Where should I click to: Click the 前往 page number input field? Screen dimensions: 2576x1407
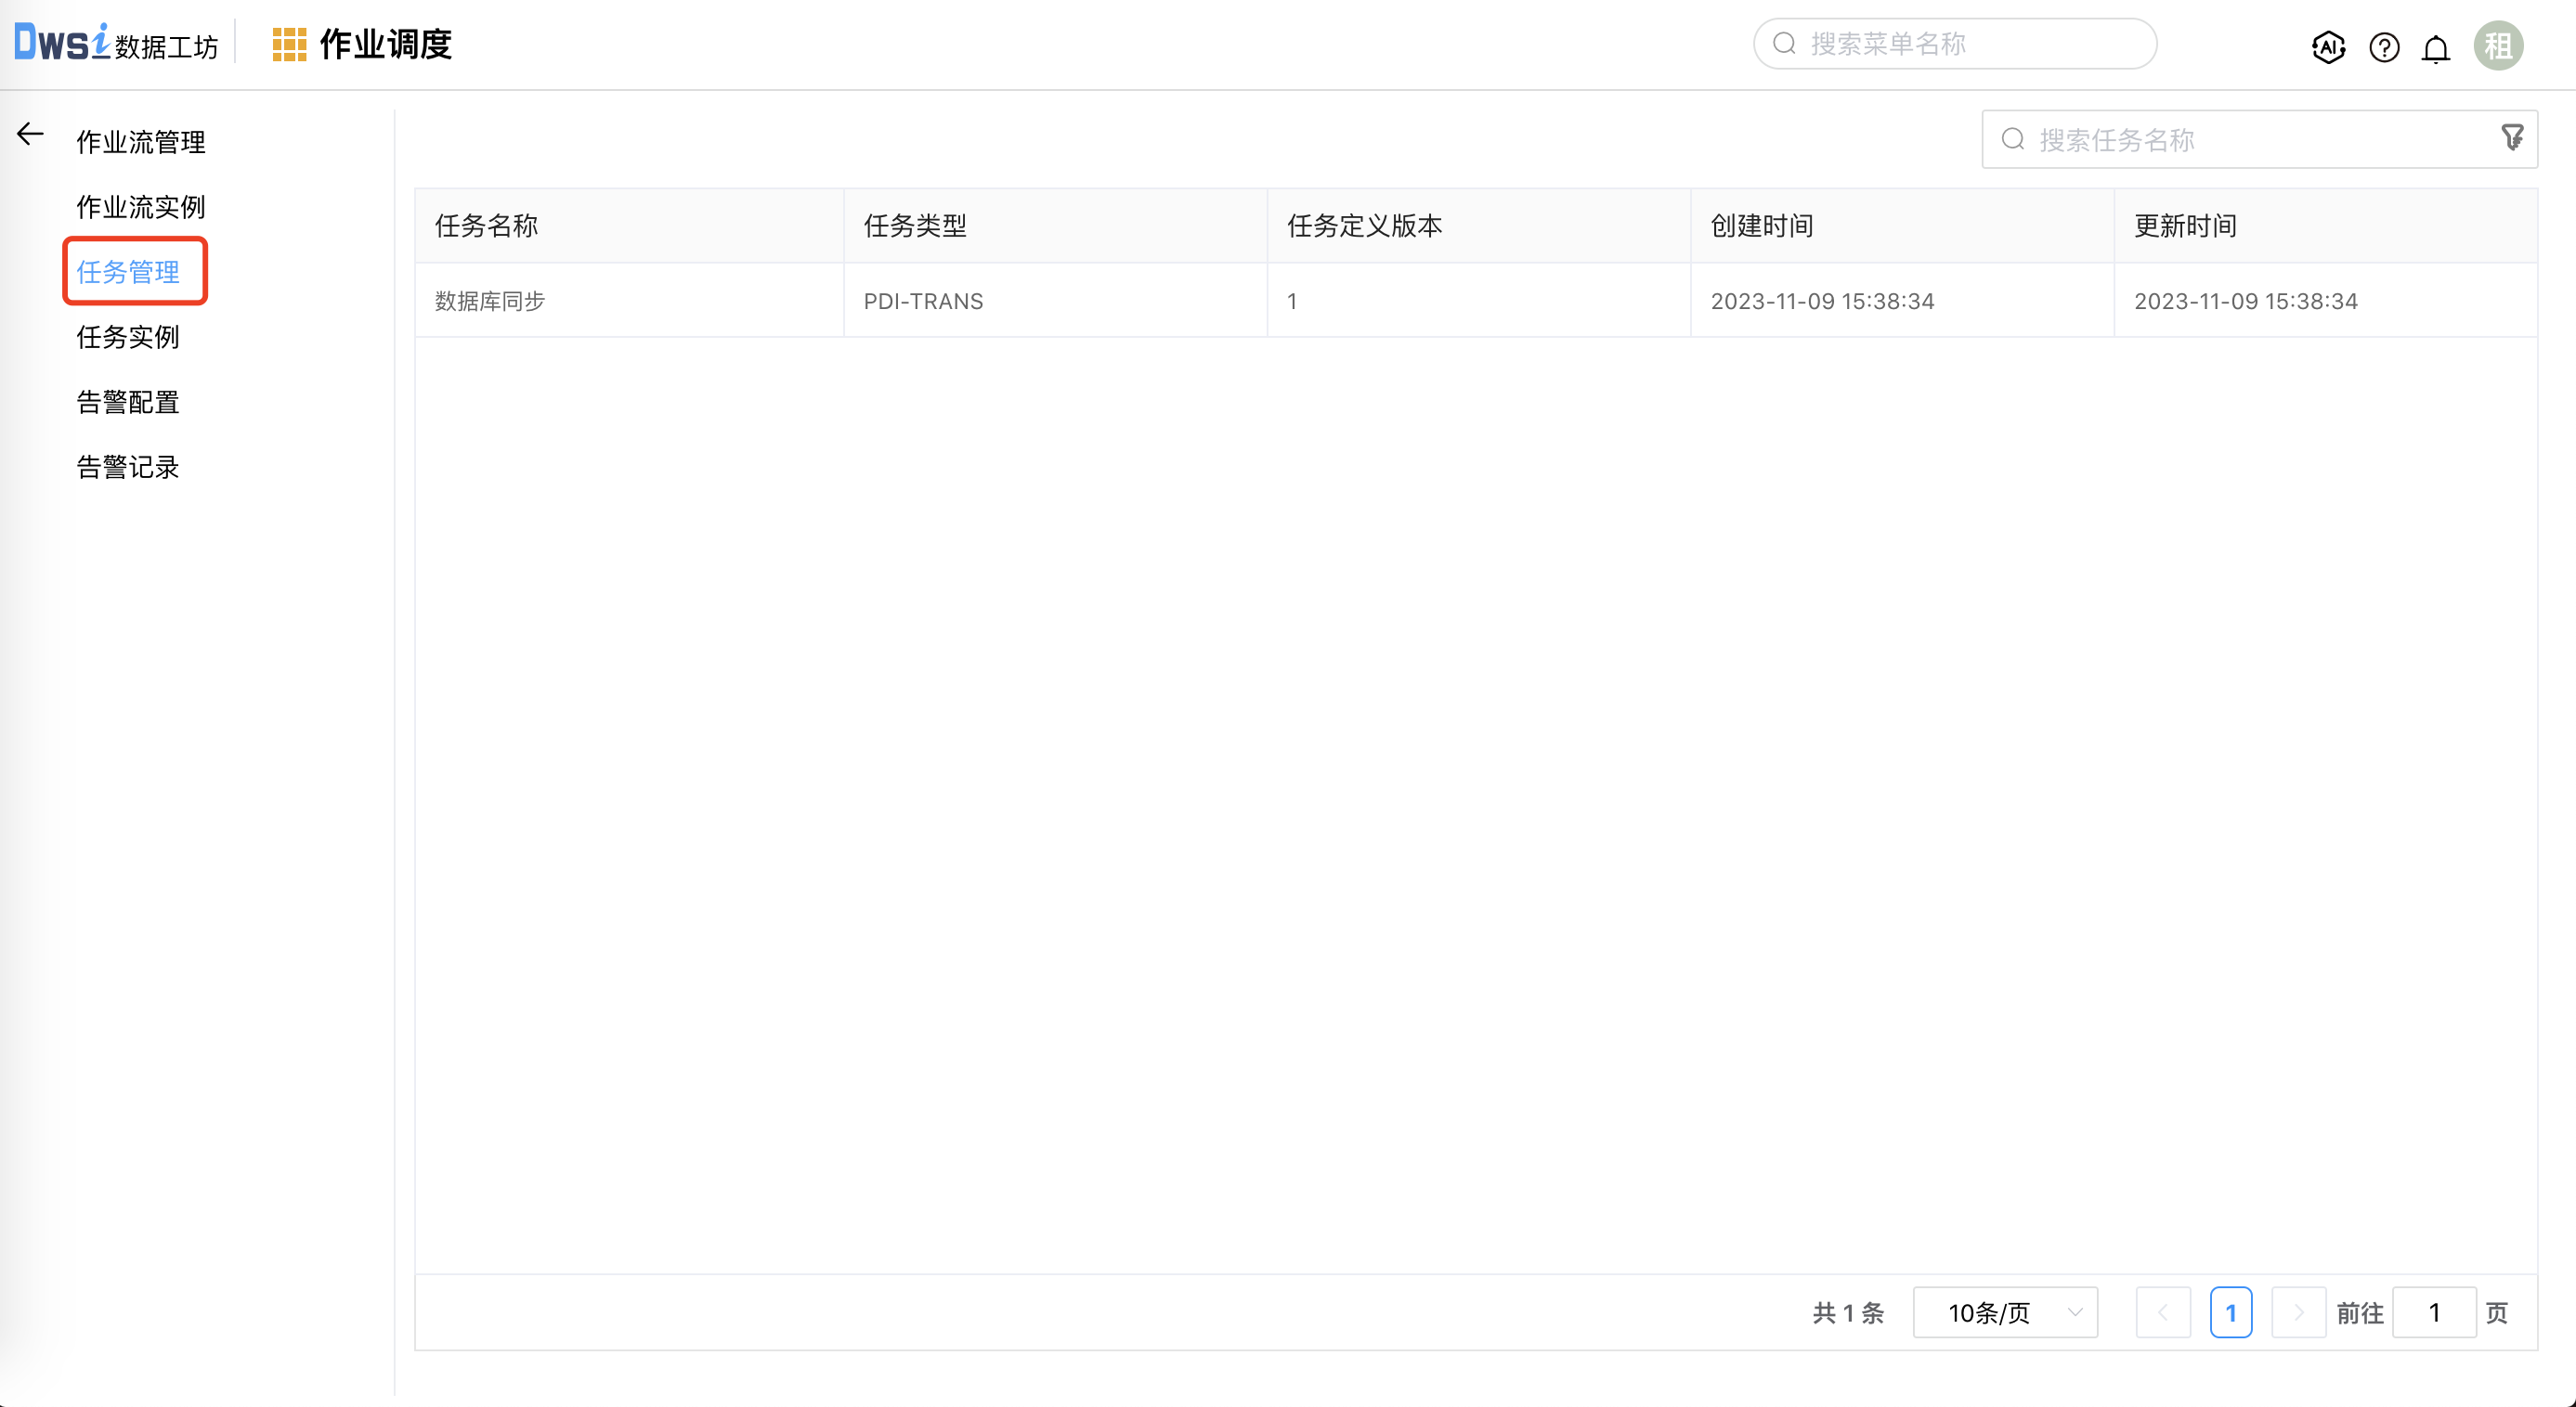2434,1312
